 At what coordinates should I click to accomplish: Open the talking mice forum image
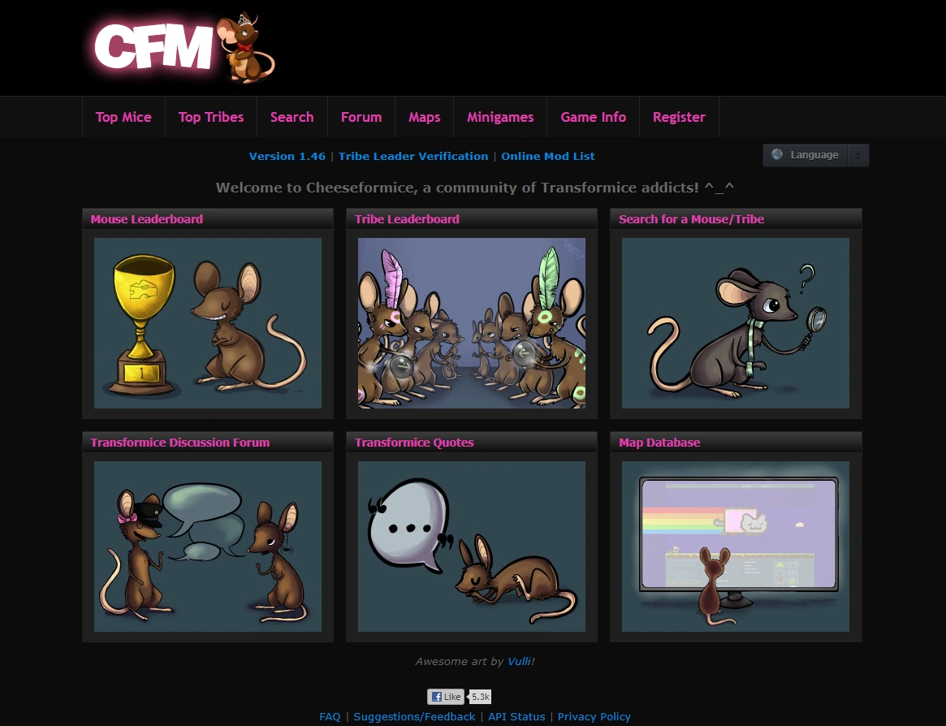(x=208, y=547)
